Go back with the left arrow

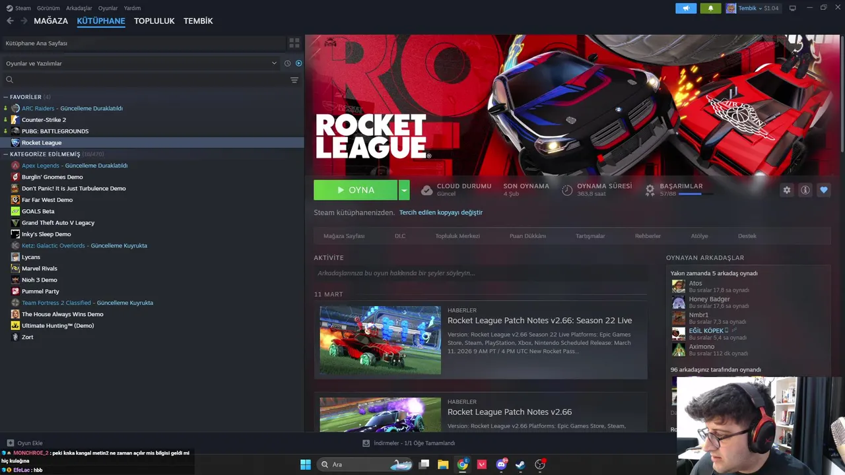(x=10, y=21)
